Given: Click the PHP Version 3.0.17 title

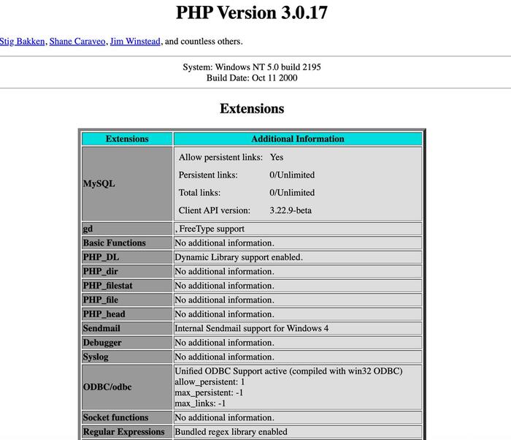Looking at the screenshot, I should (251, 13).
